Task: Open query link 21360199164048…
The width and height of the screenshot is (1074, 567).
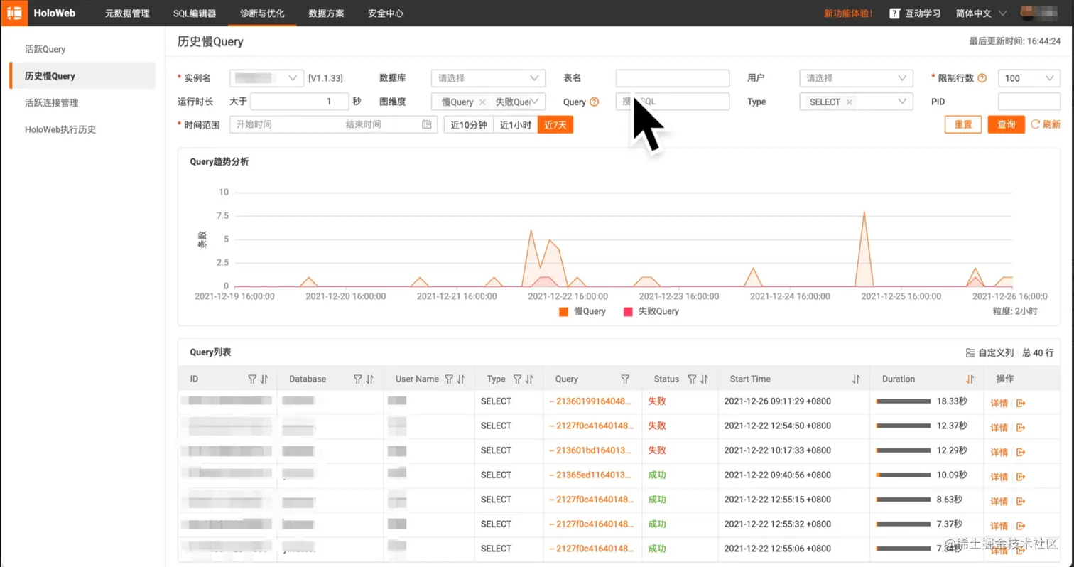Action: 590,401
